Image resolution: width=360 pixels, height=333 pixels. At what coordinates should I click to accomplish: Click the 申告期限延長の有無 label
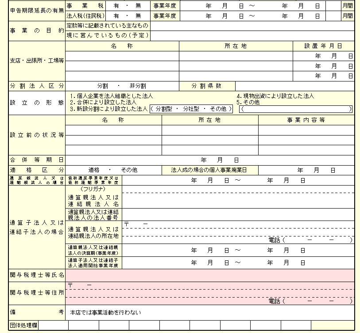37,11
